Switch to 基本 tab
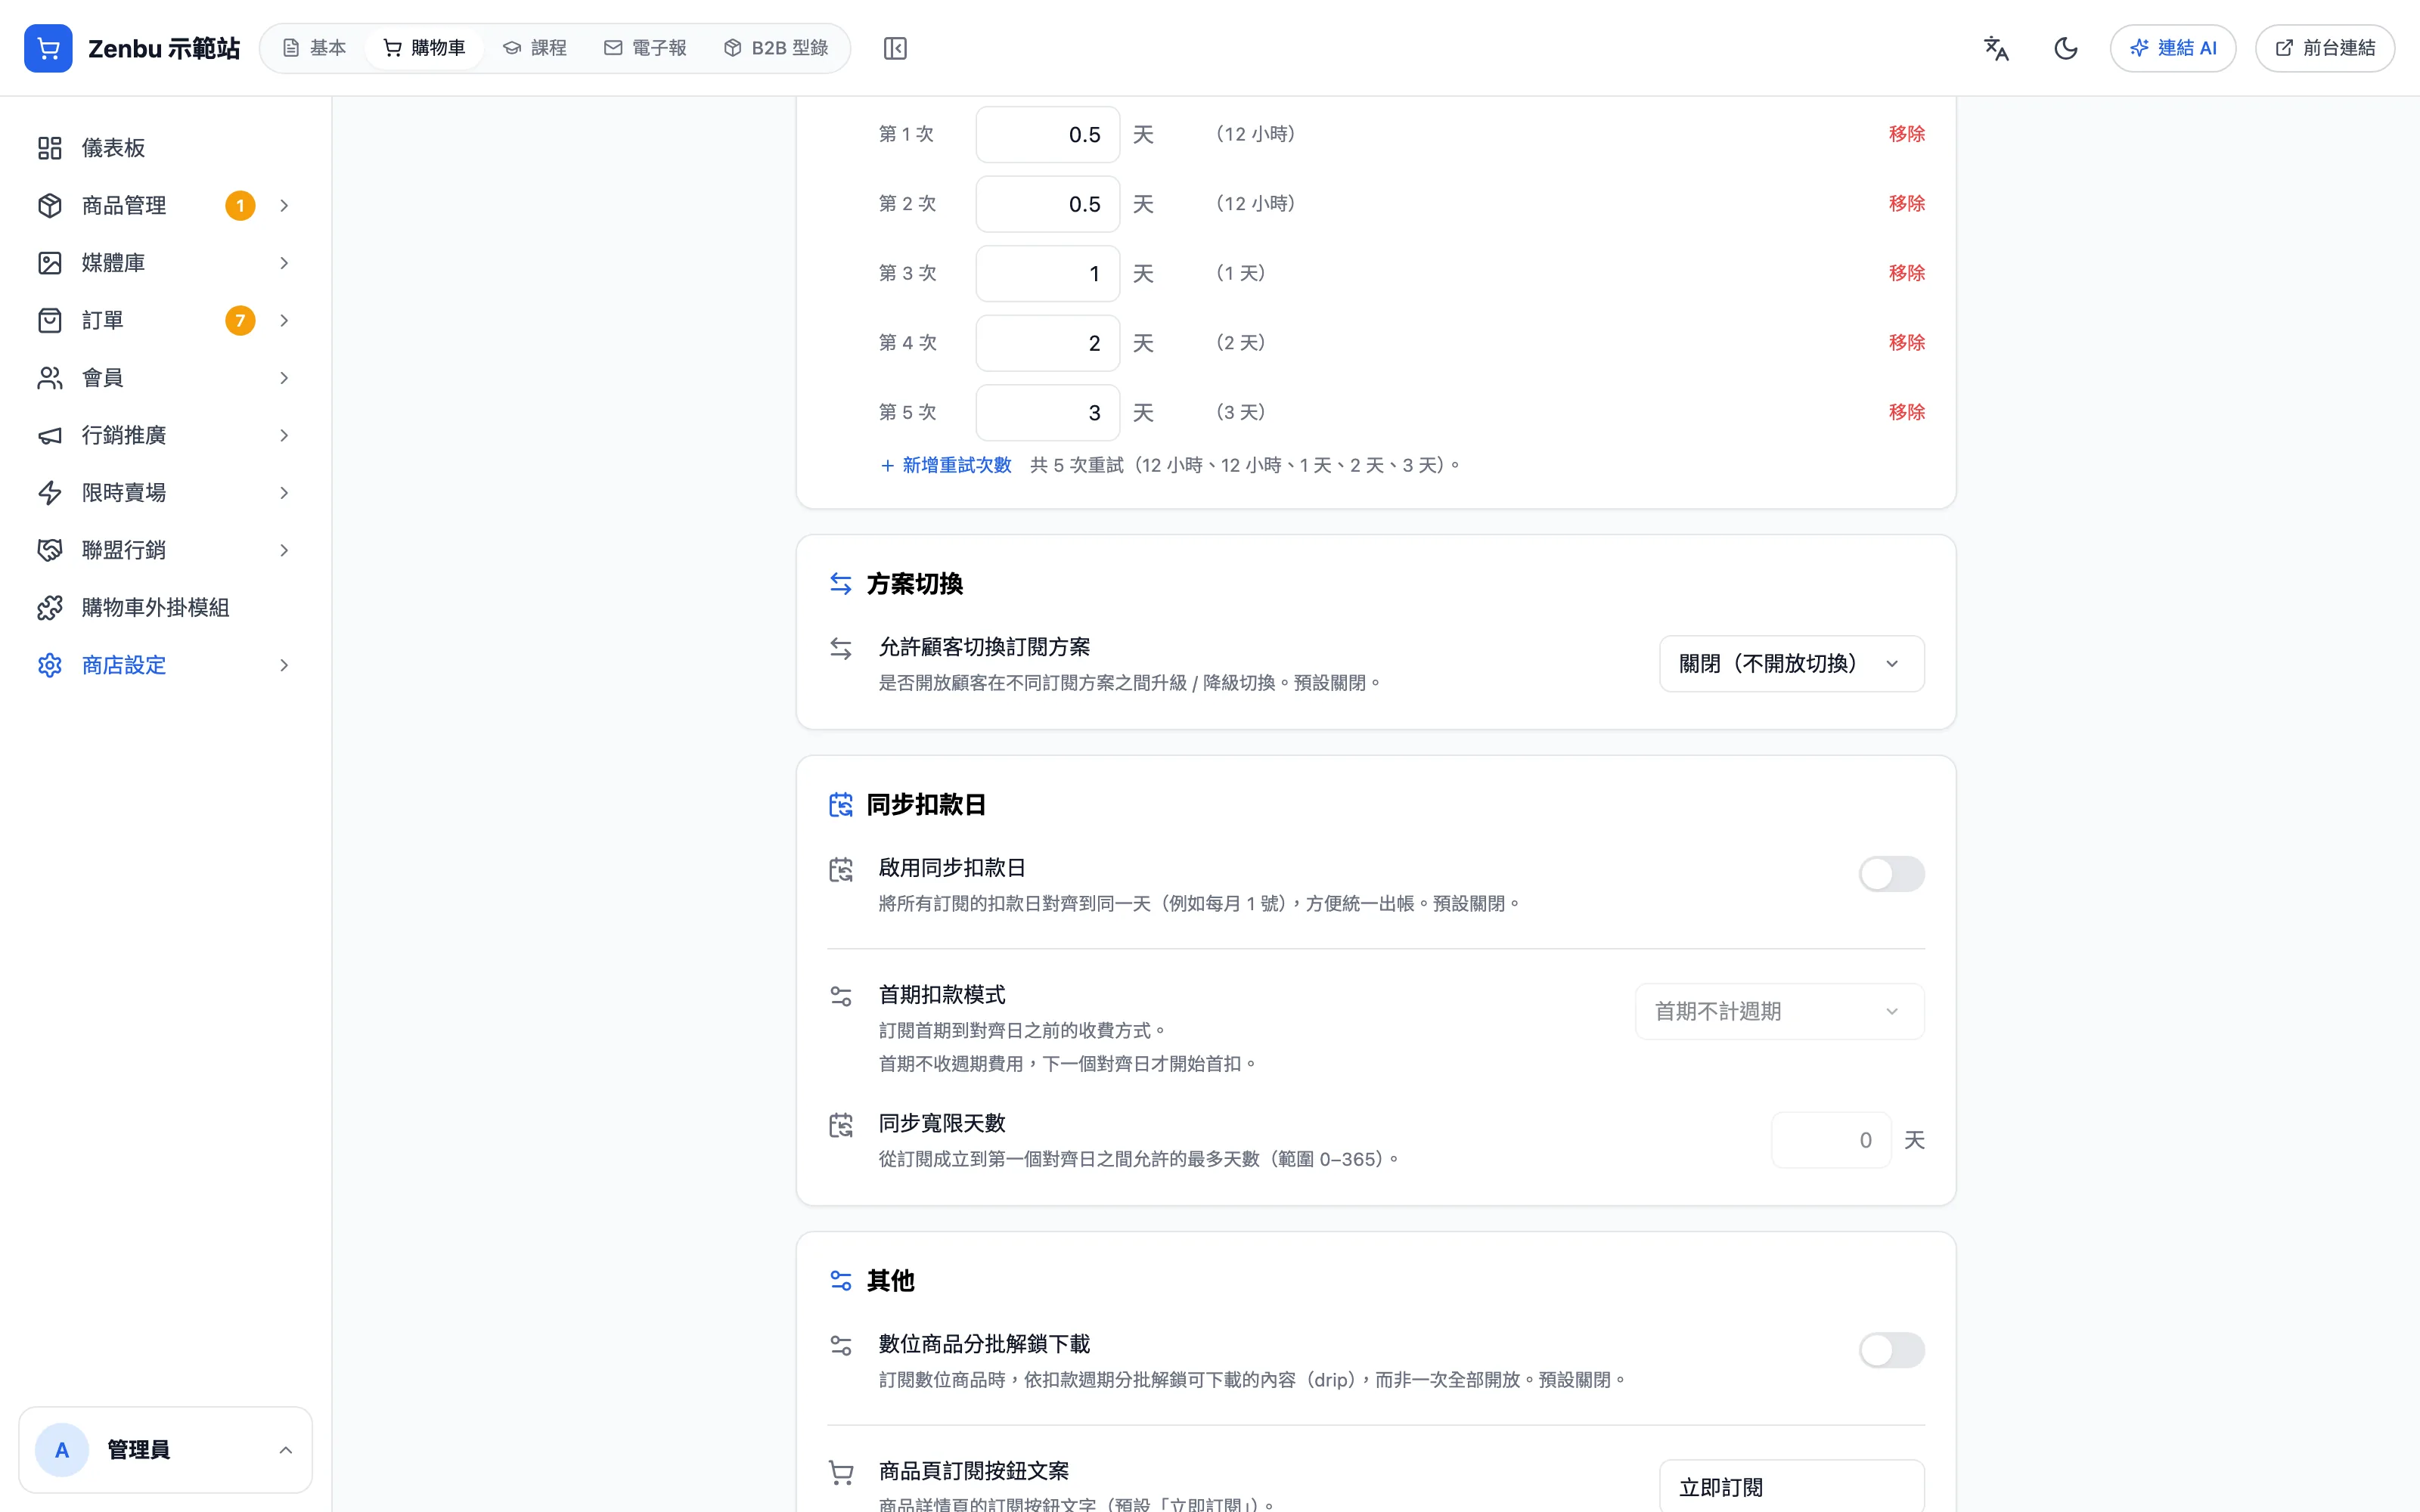 (x=314, y=48)
